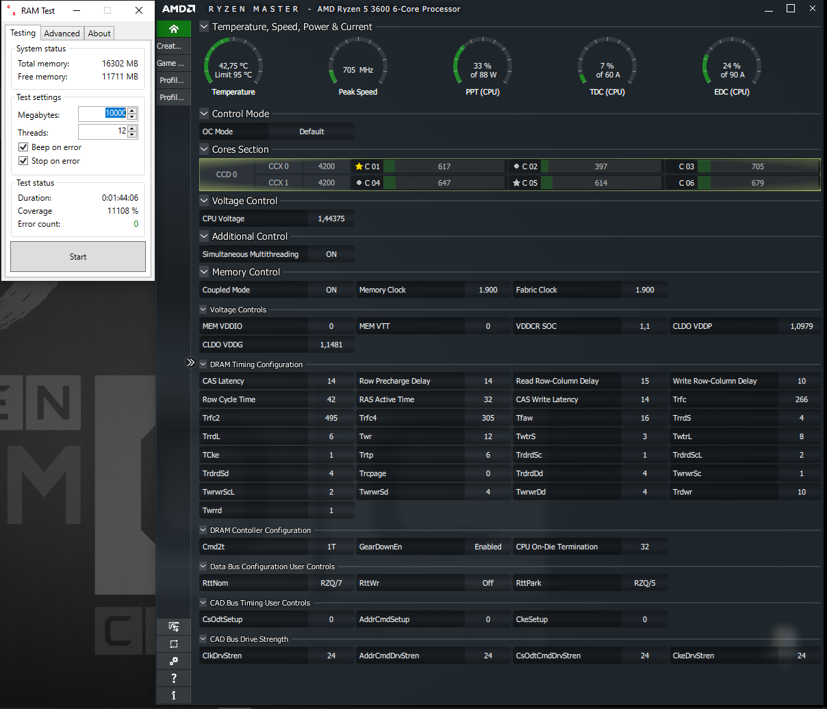This screenshot has height=709, width=827.
Task: Open the About tab in RAM Test
Action: (99, 34)
